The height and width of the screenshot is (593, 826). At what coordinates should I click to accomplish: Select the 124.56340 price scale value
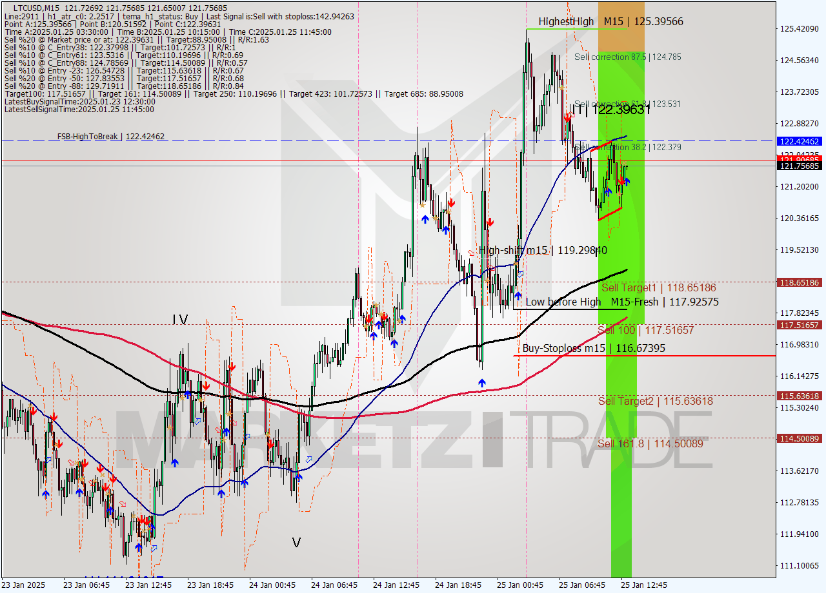[800, 60]
